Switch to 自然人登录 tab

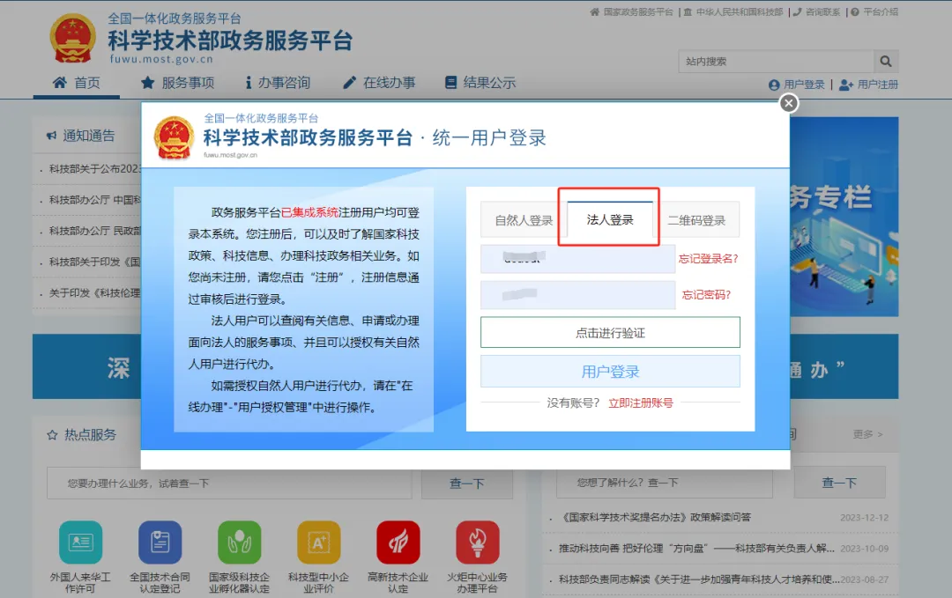click(x=524, y=220)
